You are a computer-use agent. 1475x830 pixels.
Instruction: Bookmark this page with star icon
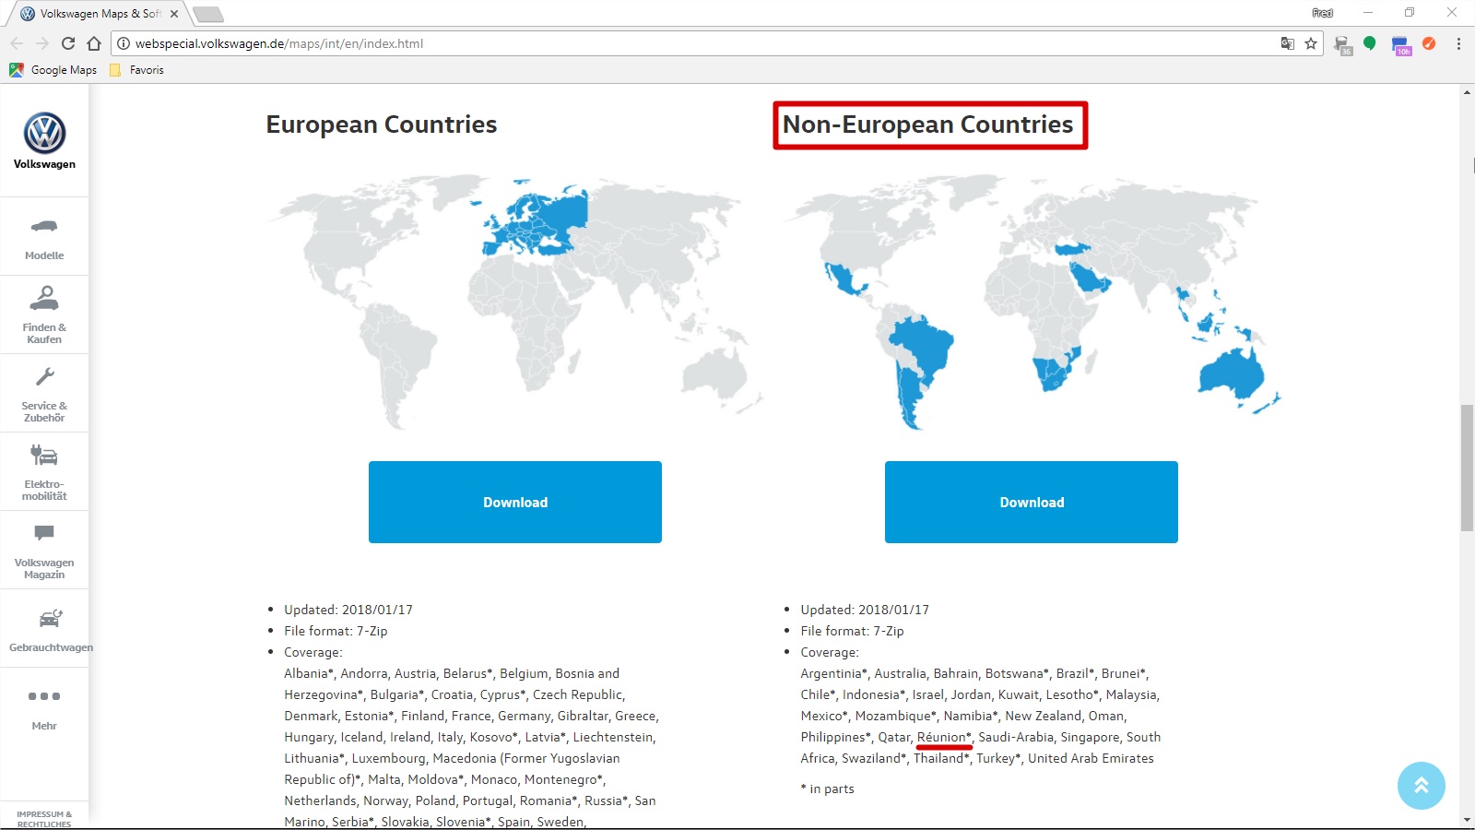[1310, 43]
